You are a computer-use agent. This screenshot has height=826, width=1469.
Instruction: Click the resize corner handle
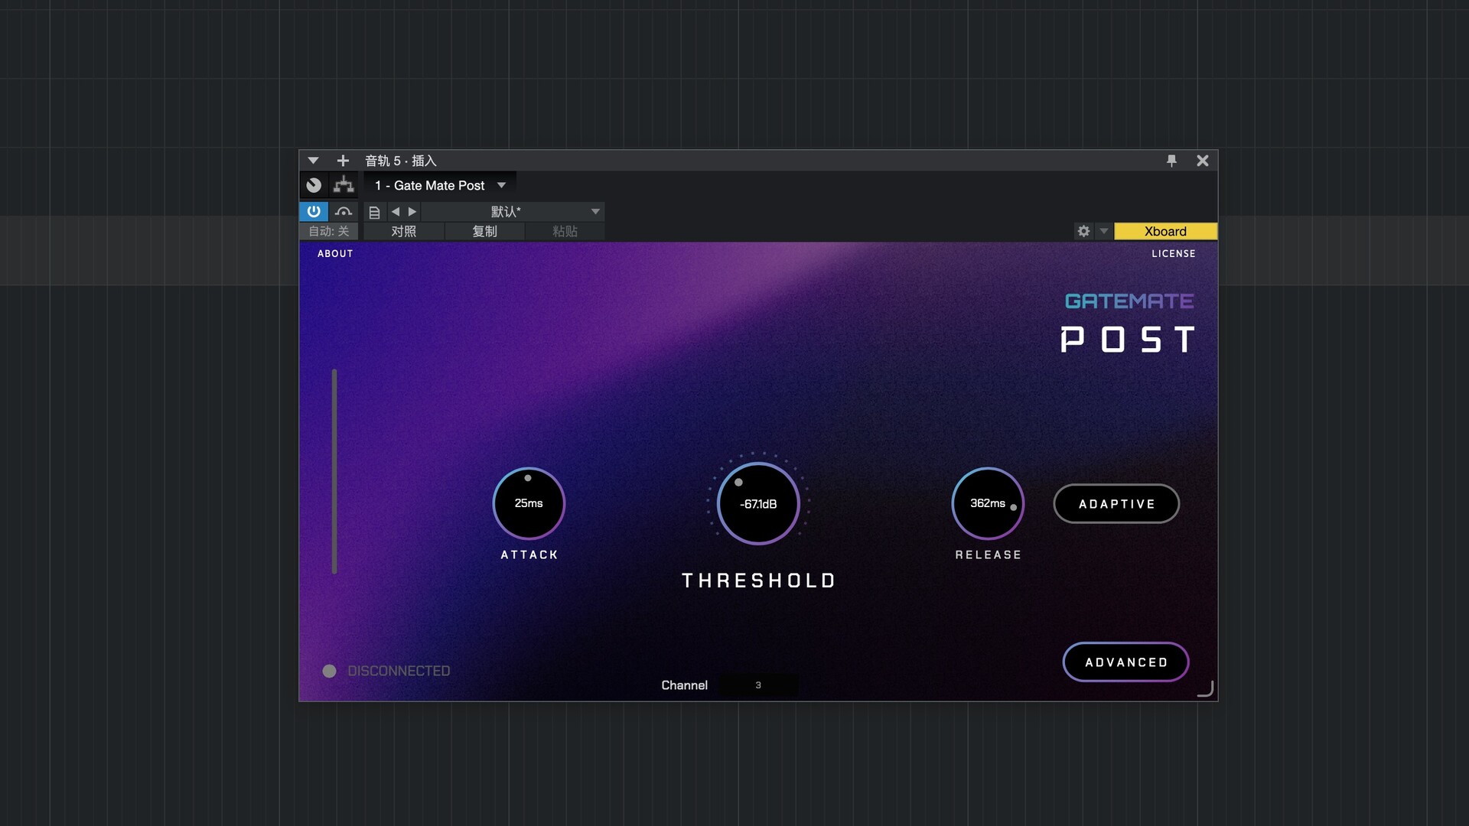tap(1206, 689)
